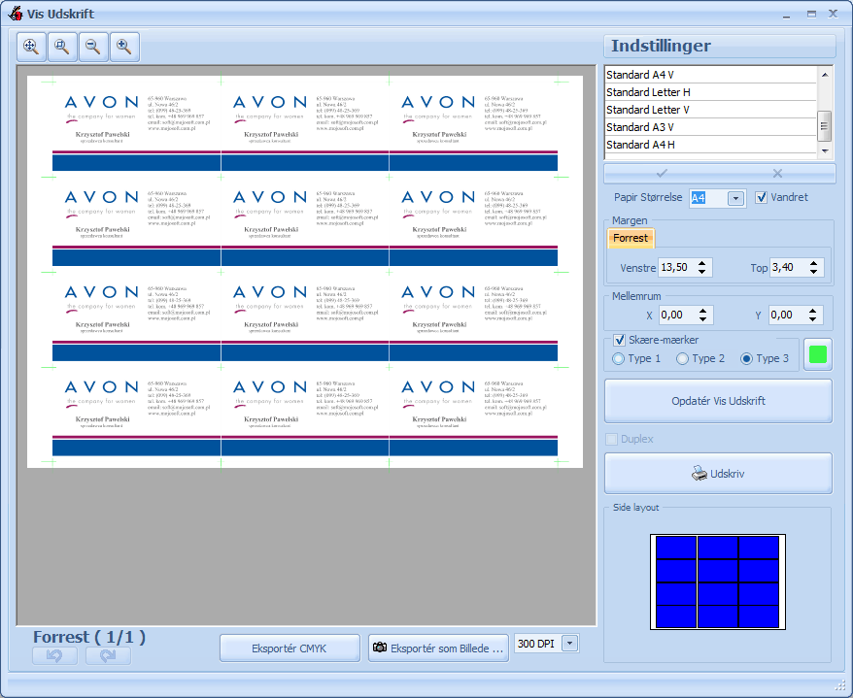The width and height of the screenshot is (853, 698).
Task: Increase the Mellemrum X value with its up arrow
Action: (x=703, y=311)
